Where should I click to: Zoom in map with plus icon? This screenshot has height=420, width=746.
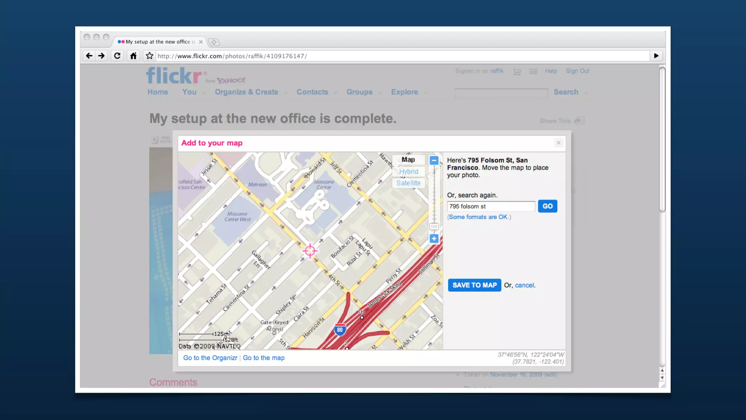tap(434, 238)
